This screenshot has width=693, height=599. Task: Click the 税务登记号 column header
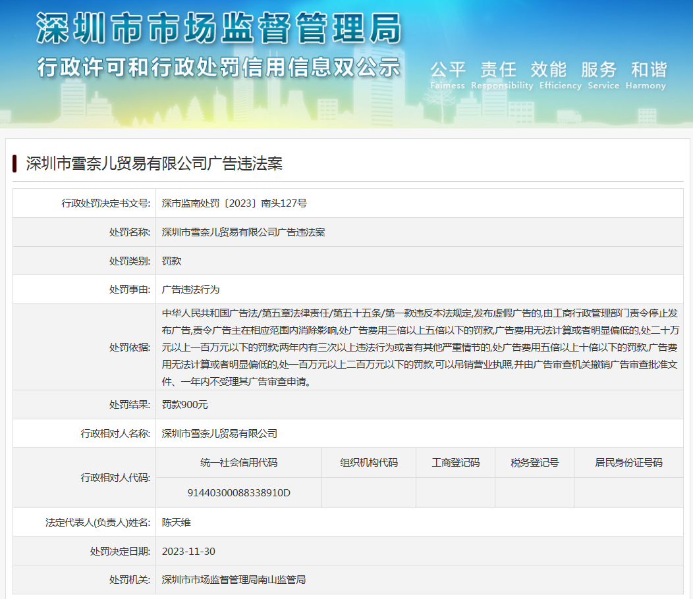click(534, 463)
